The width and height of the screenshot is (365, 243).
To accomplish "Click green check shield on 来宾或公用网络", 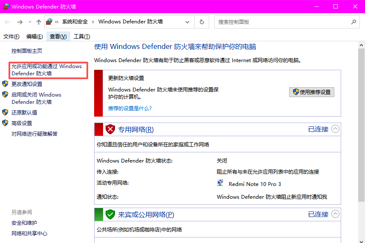I will (x=110, y=214).
